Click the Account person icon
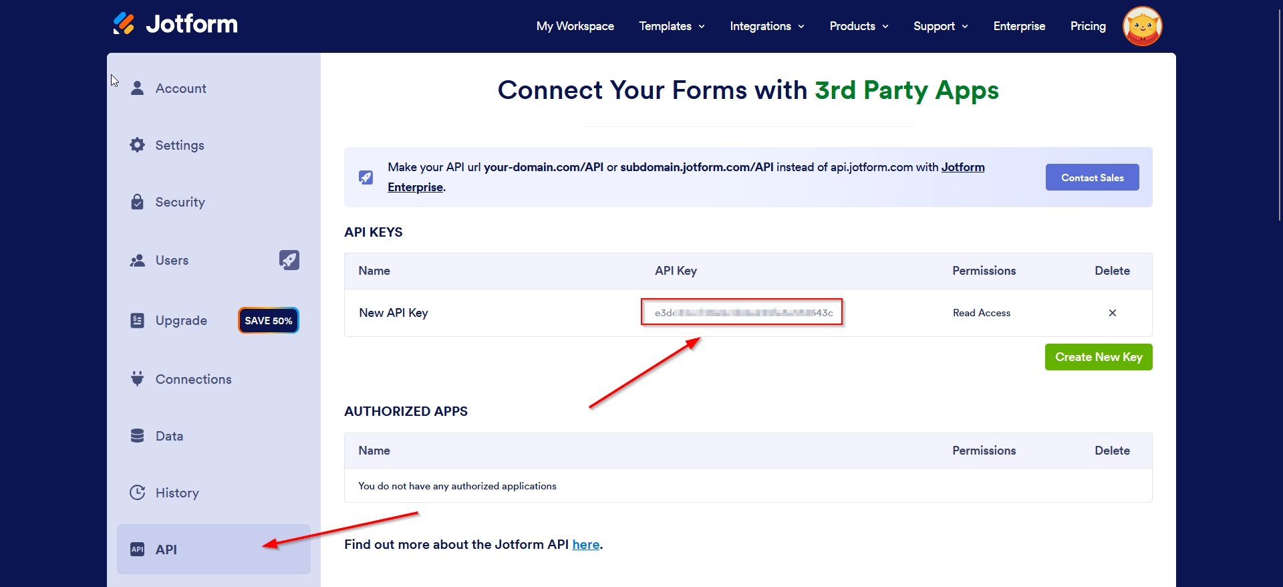1283x587 pixels. coord(137,88)
